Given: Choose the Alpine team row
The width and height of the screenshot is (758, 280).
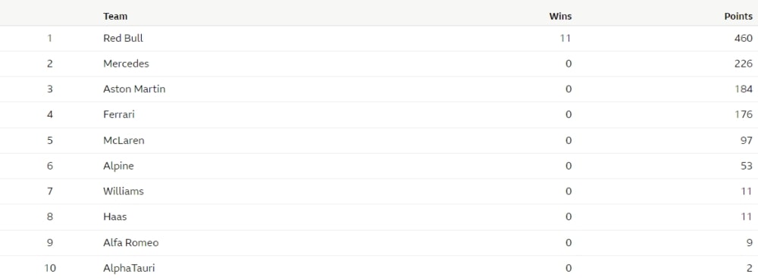Looking at the screenshot, I should [x=379, y=166].
